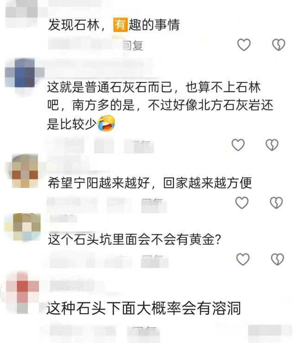Viewport: 293px width, 343px height.
Task: Like the 普通石灰石 comment
Action: (x=238, y=145)
